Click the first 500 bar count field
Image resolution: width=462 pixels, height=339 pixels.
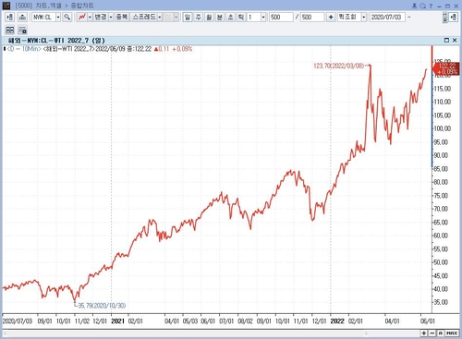tap(281, 17)
